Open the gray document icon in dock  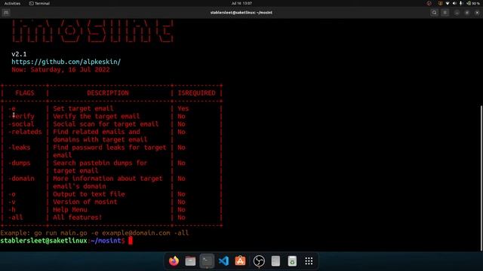click(275, 261)
